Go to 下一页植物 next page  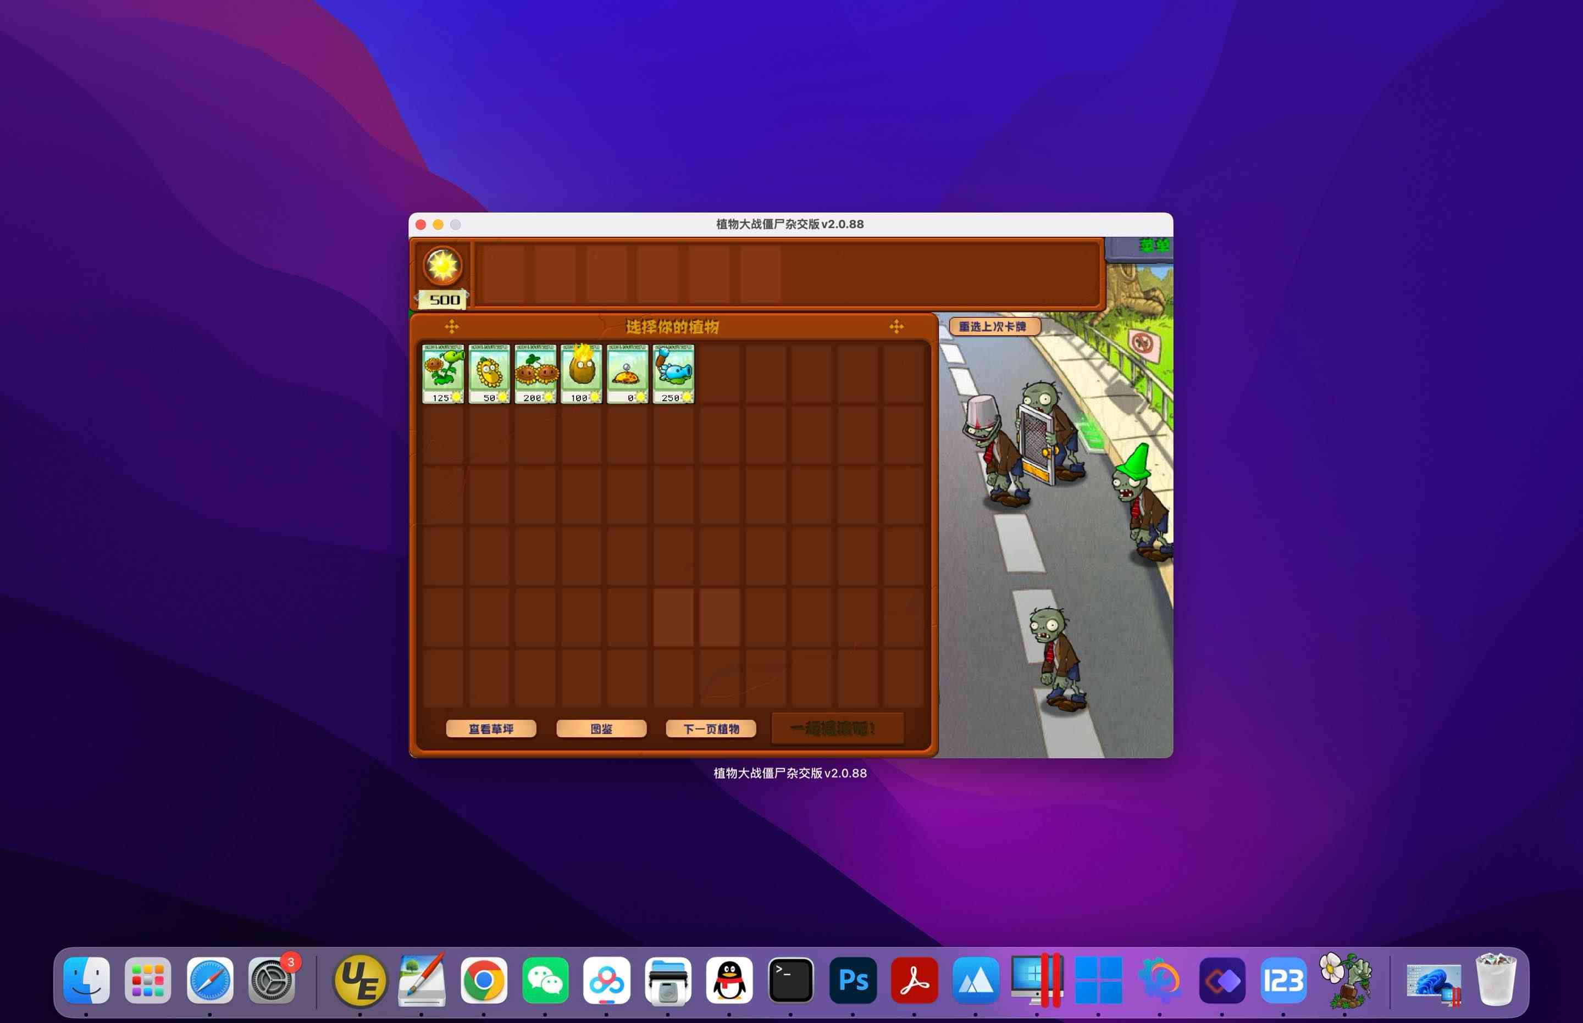pyautogui.click(x=711, y=729)
